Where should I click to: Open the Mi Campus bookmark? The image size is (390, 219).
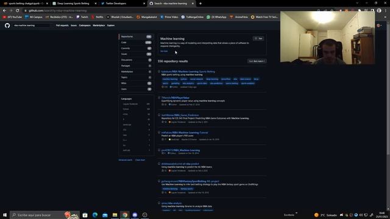click(x=34, y=17)
